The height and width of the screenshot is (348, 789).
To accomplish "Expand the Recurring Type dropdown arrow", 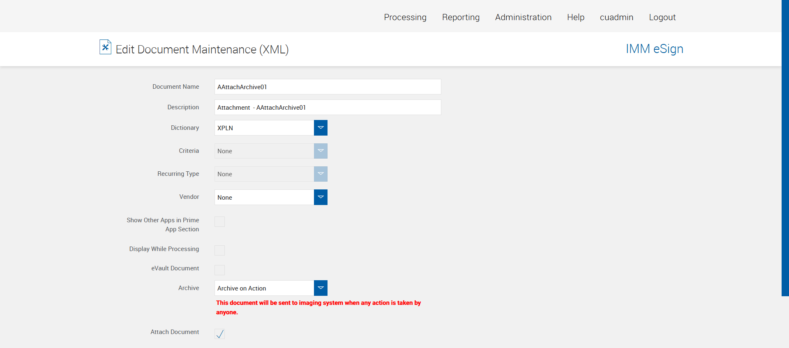I will click(321, 174).
